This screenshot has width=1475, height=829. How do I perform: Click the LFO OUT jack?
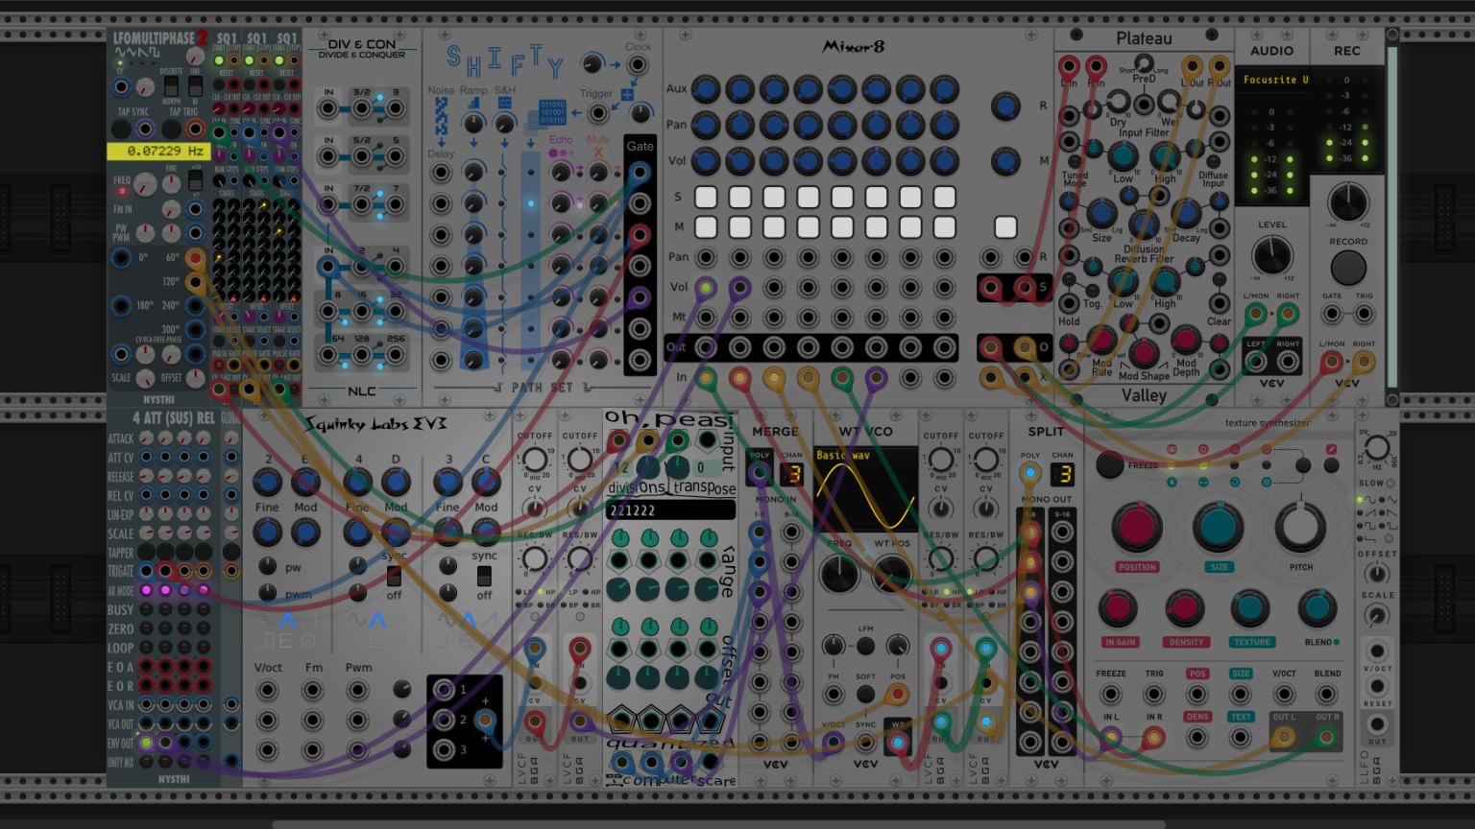[x=1377, y=723]
